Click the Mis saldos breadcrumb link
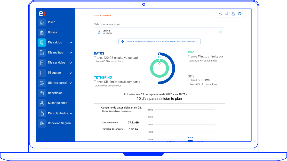The width and height of the screenshot is (287, 161). coord(106,15)
